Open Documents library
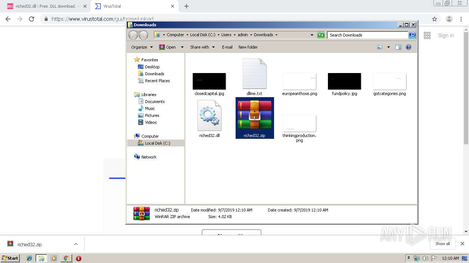 click(x=155, y=102)
